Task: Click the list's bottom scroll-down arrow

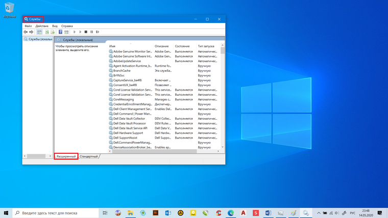Action: pos(223,147)
